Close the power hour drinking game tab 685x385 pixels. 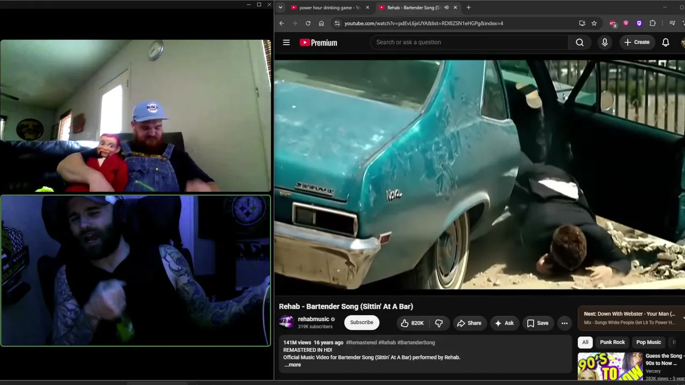[367, 7]
